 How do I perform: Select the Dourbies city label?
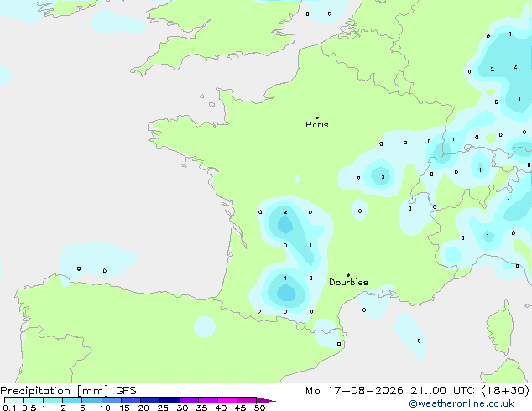tap(348, 282)
